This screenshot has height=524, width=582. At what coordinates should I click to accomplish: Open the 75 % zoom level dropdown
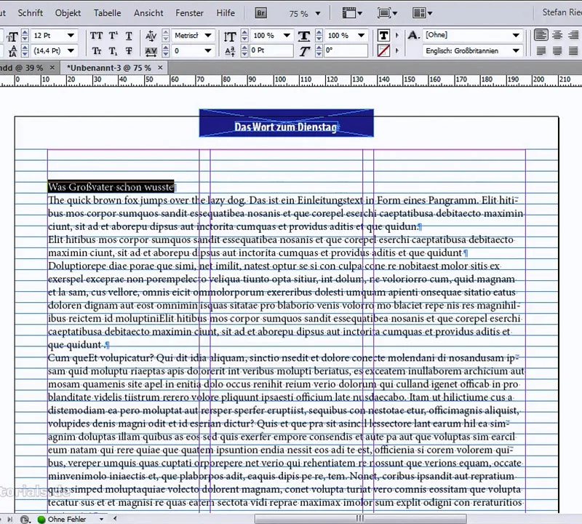pyautogui.click(x=318, y=14)
